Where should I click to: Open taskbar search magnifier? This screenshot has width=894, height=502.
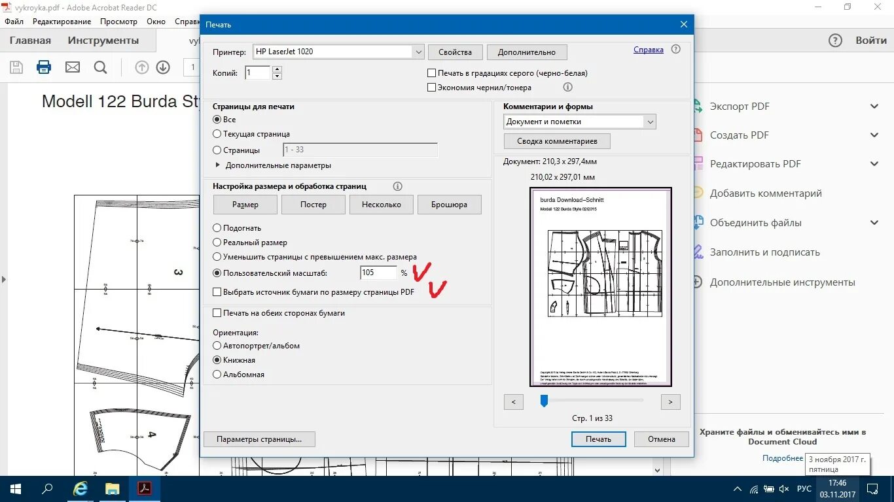pyautogui.click(x=47, y=489)
